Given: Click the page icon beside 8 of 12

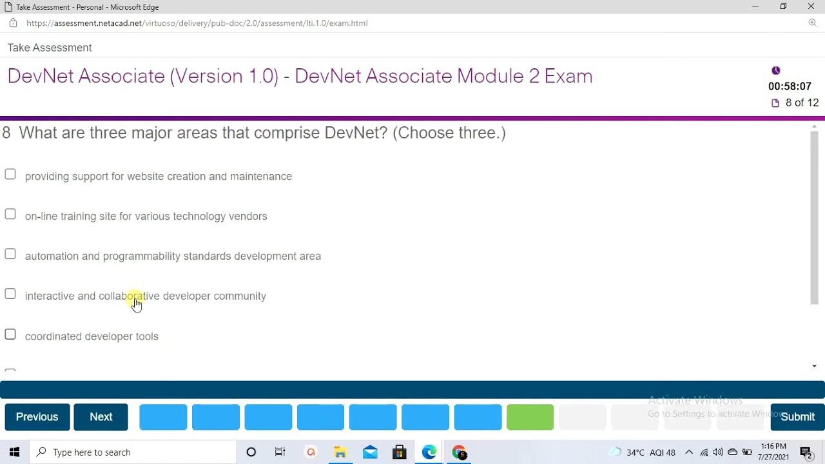Looking at the screenshot, I should pyautogui.click(x=775, y=103).
